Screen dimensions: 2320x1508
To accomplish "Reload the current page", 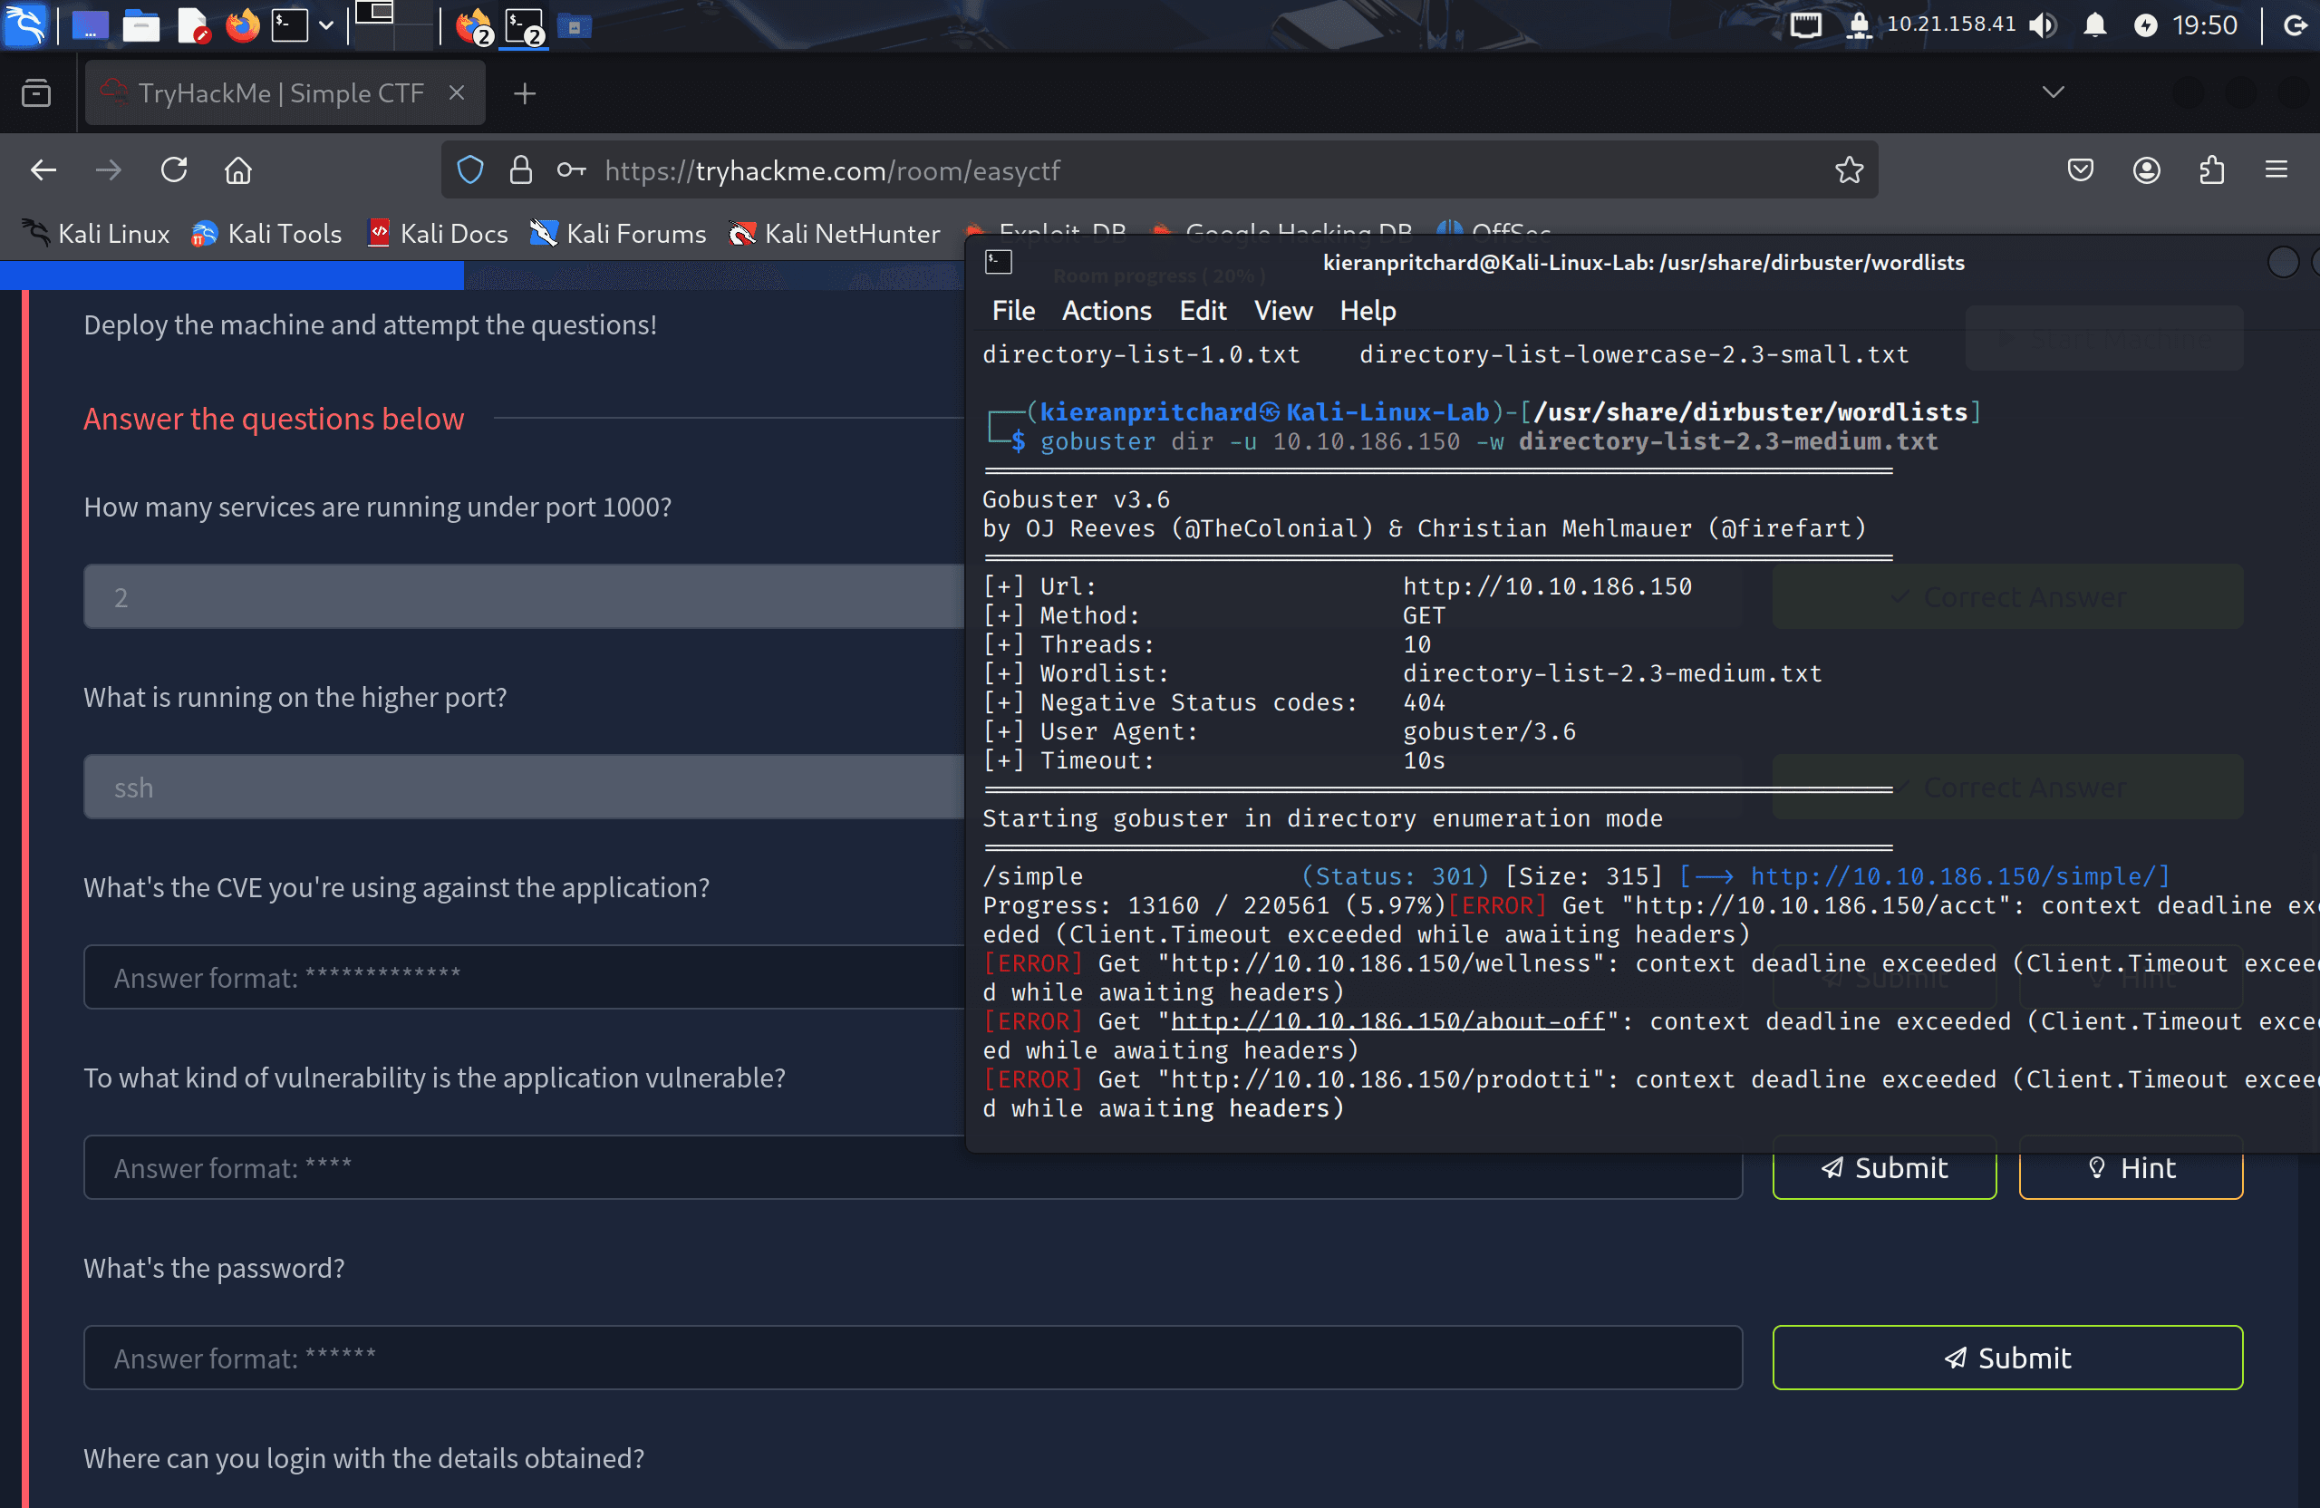I will point(173,170).
